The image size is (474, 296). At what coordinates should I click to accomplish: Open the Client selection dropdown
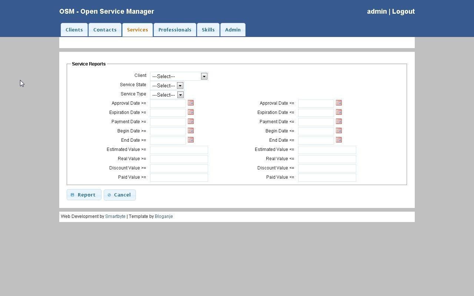point(204,76)
